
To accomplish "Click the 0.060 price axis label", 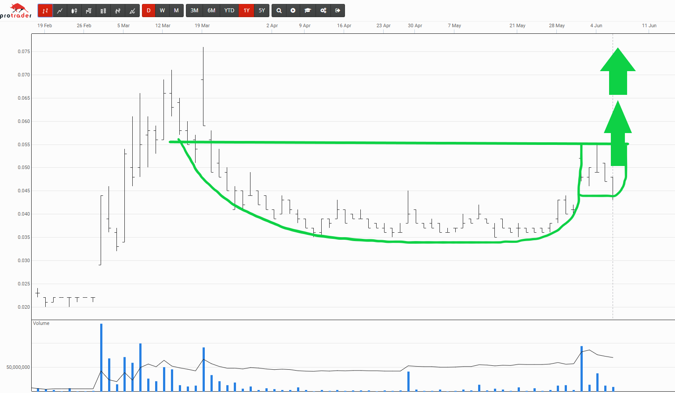I will (24, 121).
